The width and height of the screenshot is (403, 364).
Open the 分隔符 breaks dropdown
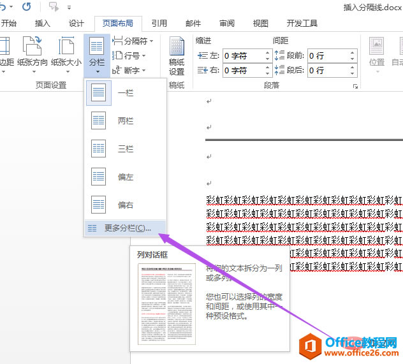(133, 41)
